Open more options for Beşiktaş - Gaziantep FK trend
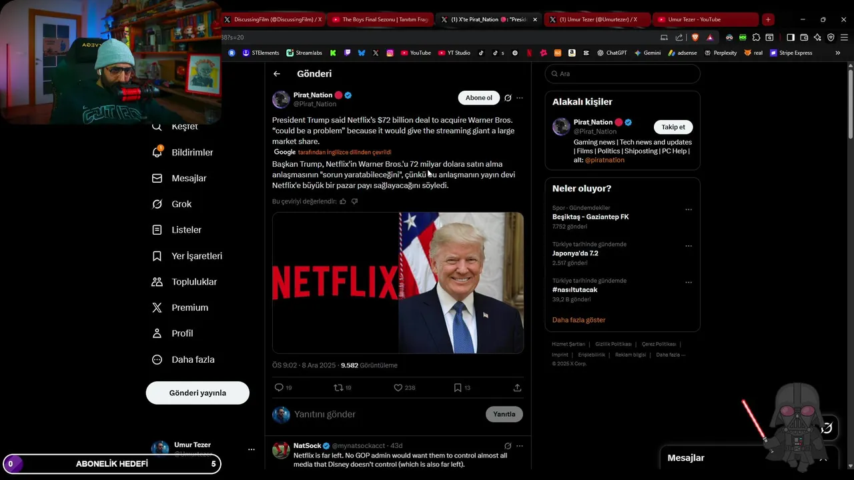The image size is (854, 480). 689,209
